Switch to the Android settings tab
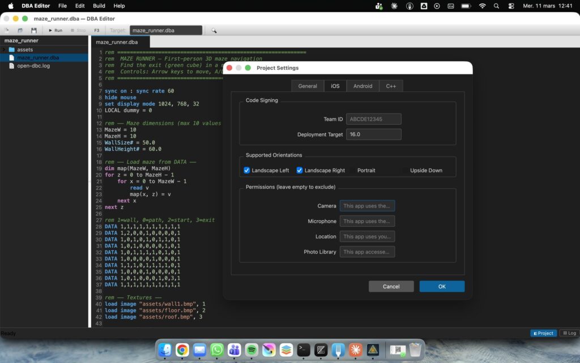Screen dimensions: 580x363 click(x=362, y=86)
